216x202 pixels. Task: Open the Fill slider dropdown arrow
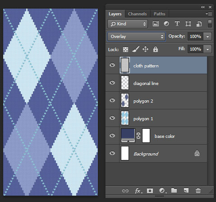[x=207, y=49]
